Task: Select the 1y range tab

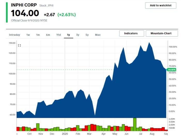Action: (68, 35)
